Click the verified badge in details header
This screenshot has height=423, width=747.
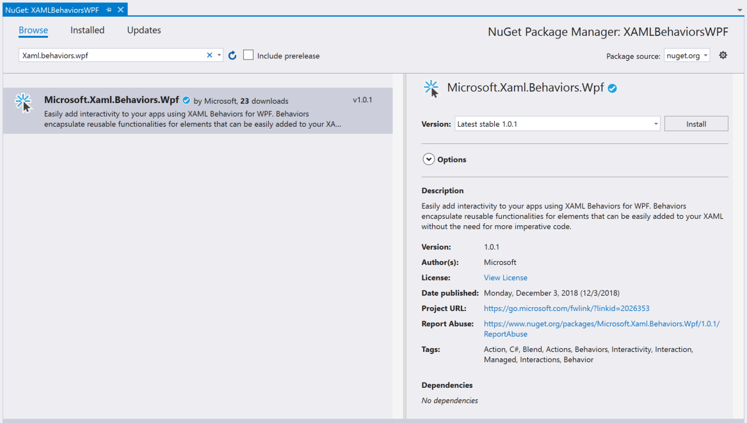point(612,88)
